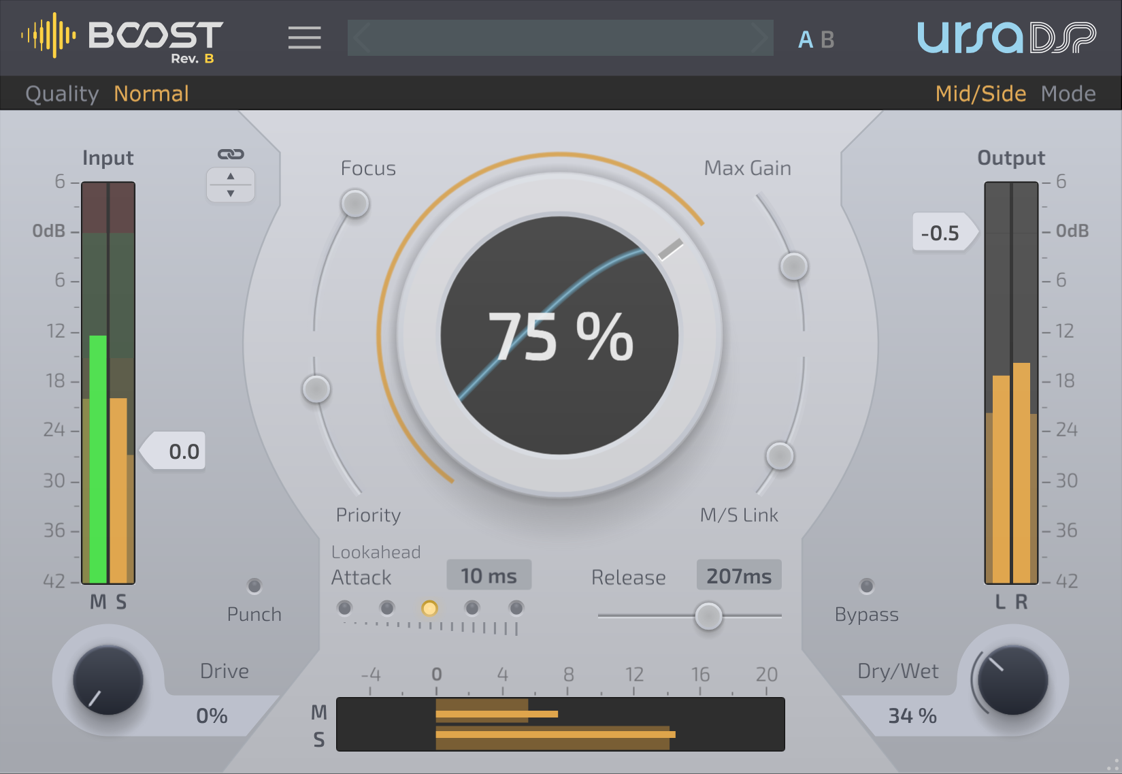
Task: Increase input gain with up arrow
Action: (231, 176)
